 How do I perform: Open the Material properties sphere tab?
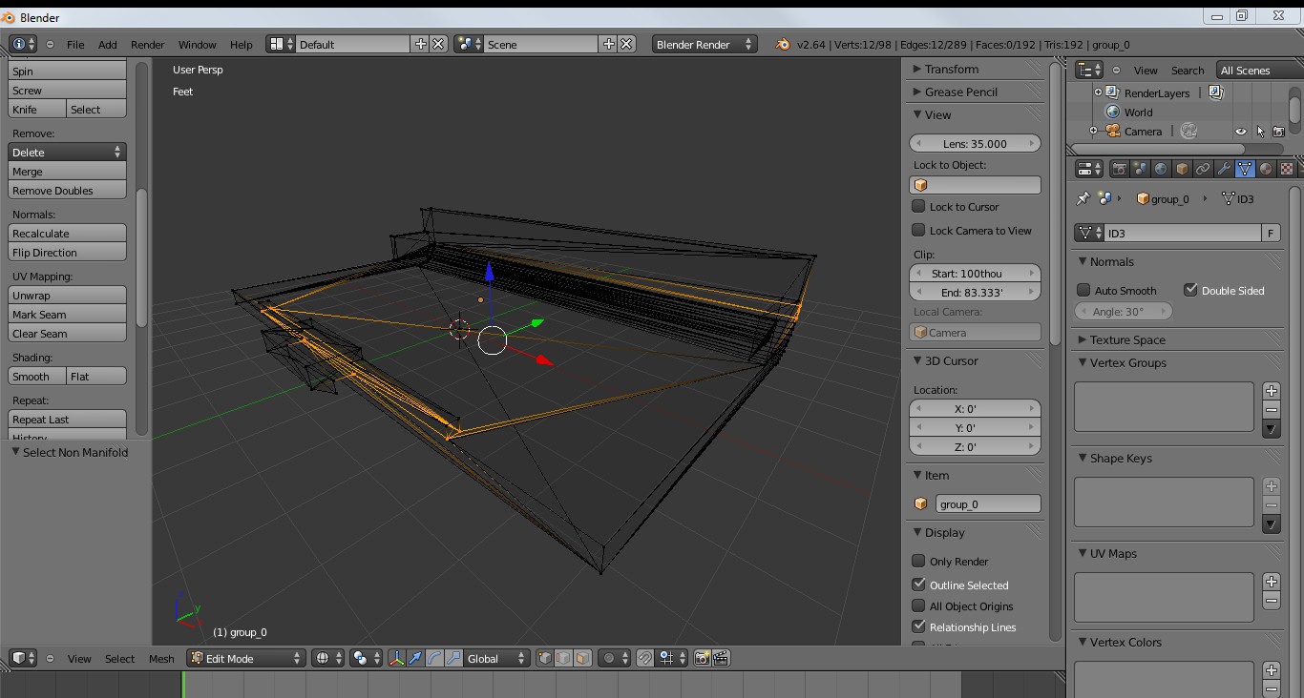tap(1266, 169)
